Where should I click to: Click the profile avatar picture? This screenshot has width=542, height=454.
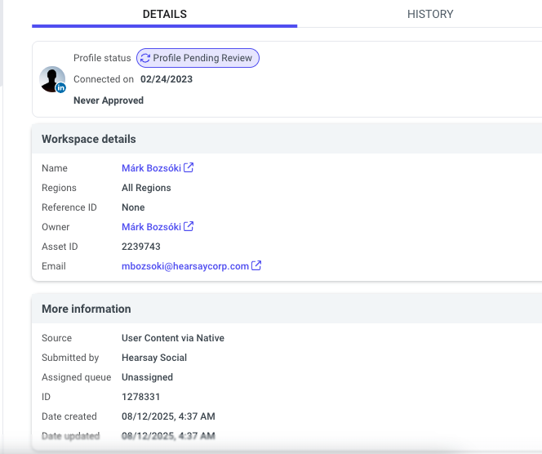(52, 79)
